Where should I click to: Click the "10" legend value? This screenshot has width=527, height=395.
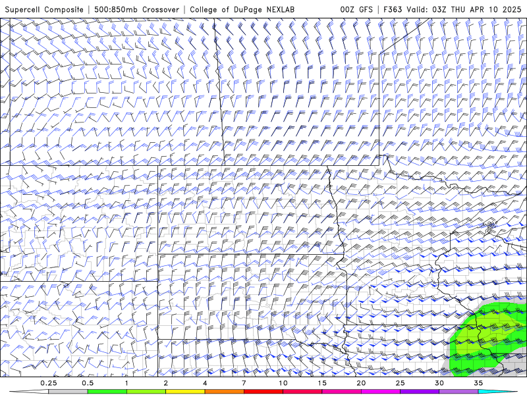tap(283, 383)
